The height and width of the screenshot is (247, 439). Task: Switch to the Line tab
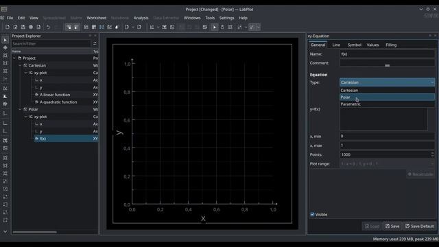pos(336,45)
